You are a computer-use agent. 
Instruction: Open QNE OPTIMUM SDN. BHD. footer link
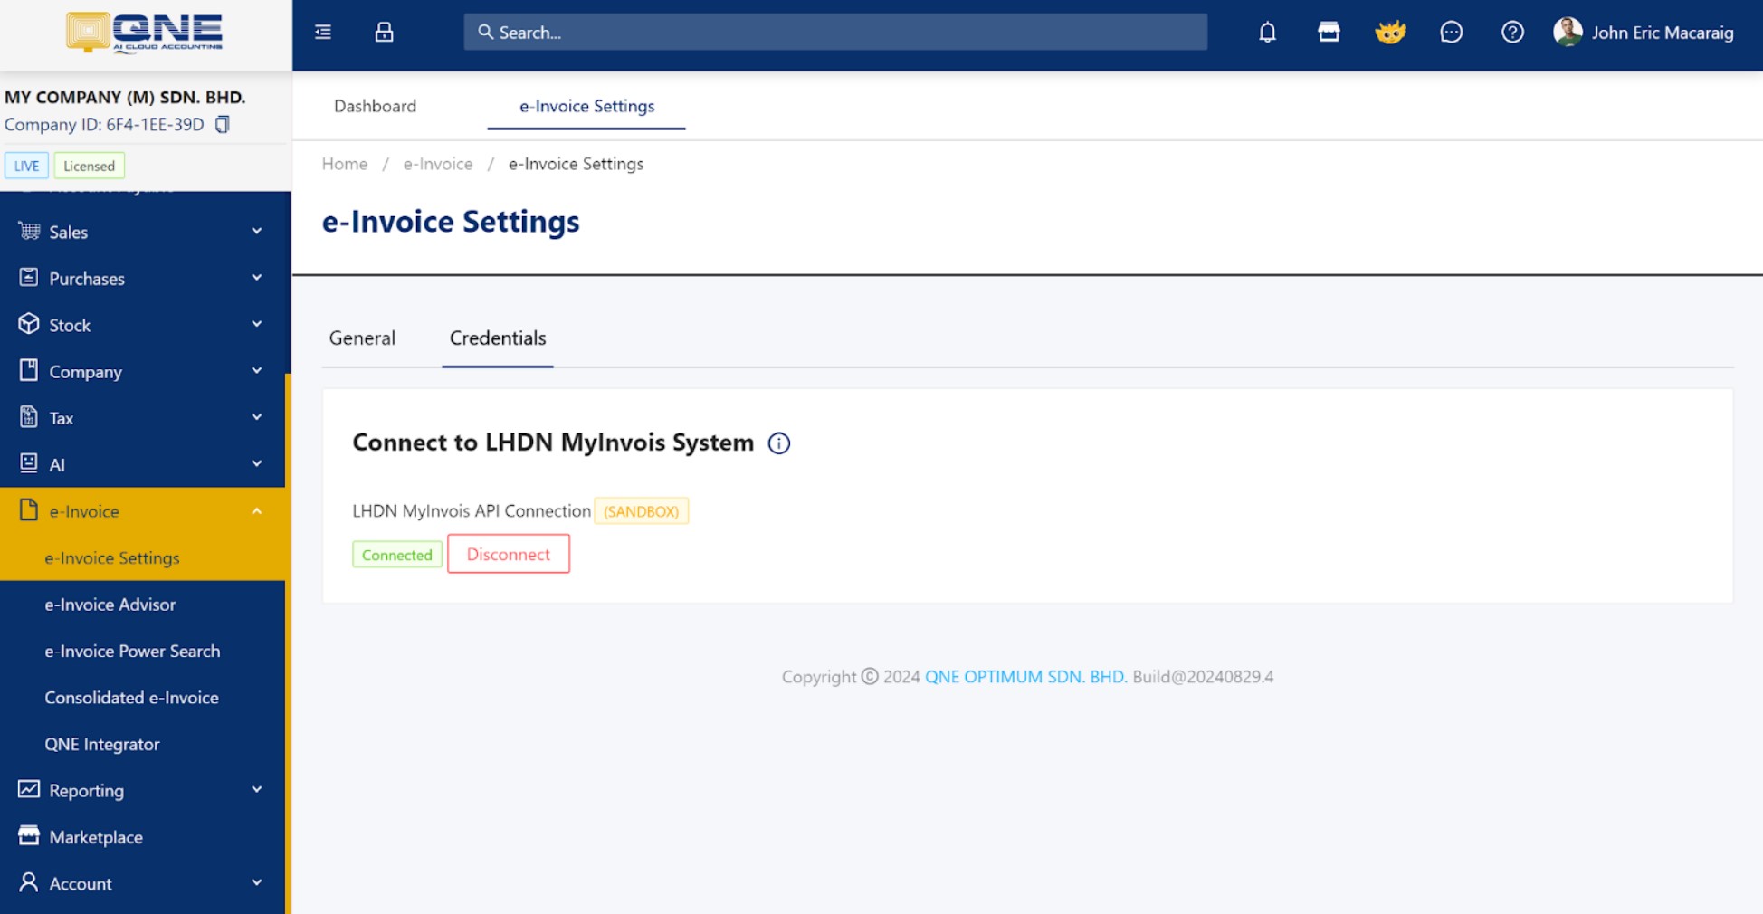[1025, 677]
